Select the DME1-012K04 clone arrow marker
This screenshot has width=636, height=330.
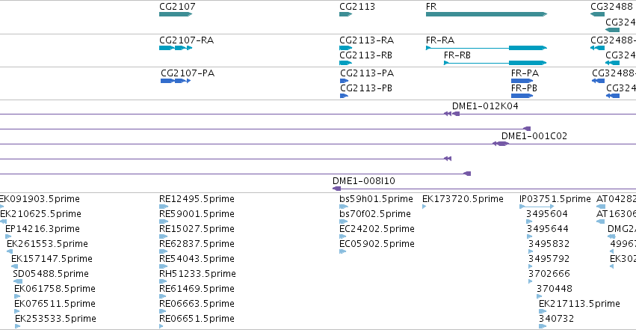[456, 114]
